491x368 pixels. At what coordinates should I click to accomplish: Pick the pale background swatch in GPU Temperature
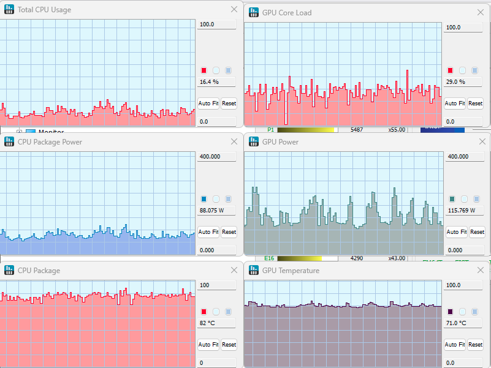point(463,312)
